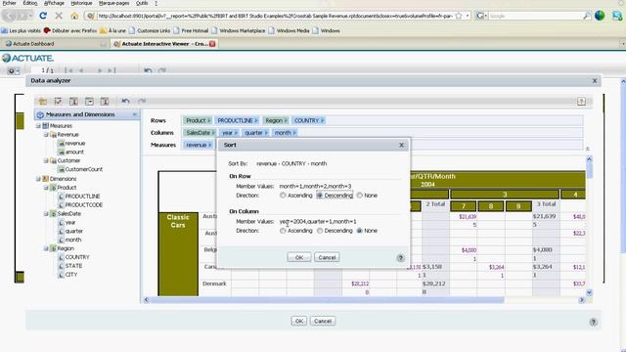
Task: Select On Row Ascending direction
Action: 283,196
